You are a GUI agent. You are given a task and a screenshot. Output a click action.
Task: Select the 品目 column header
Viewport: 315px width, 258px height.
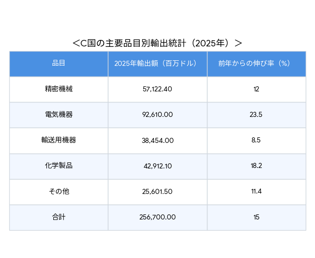(x=58, y=64)
